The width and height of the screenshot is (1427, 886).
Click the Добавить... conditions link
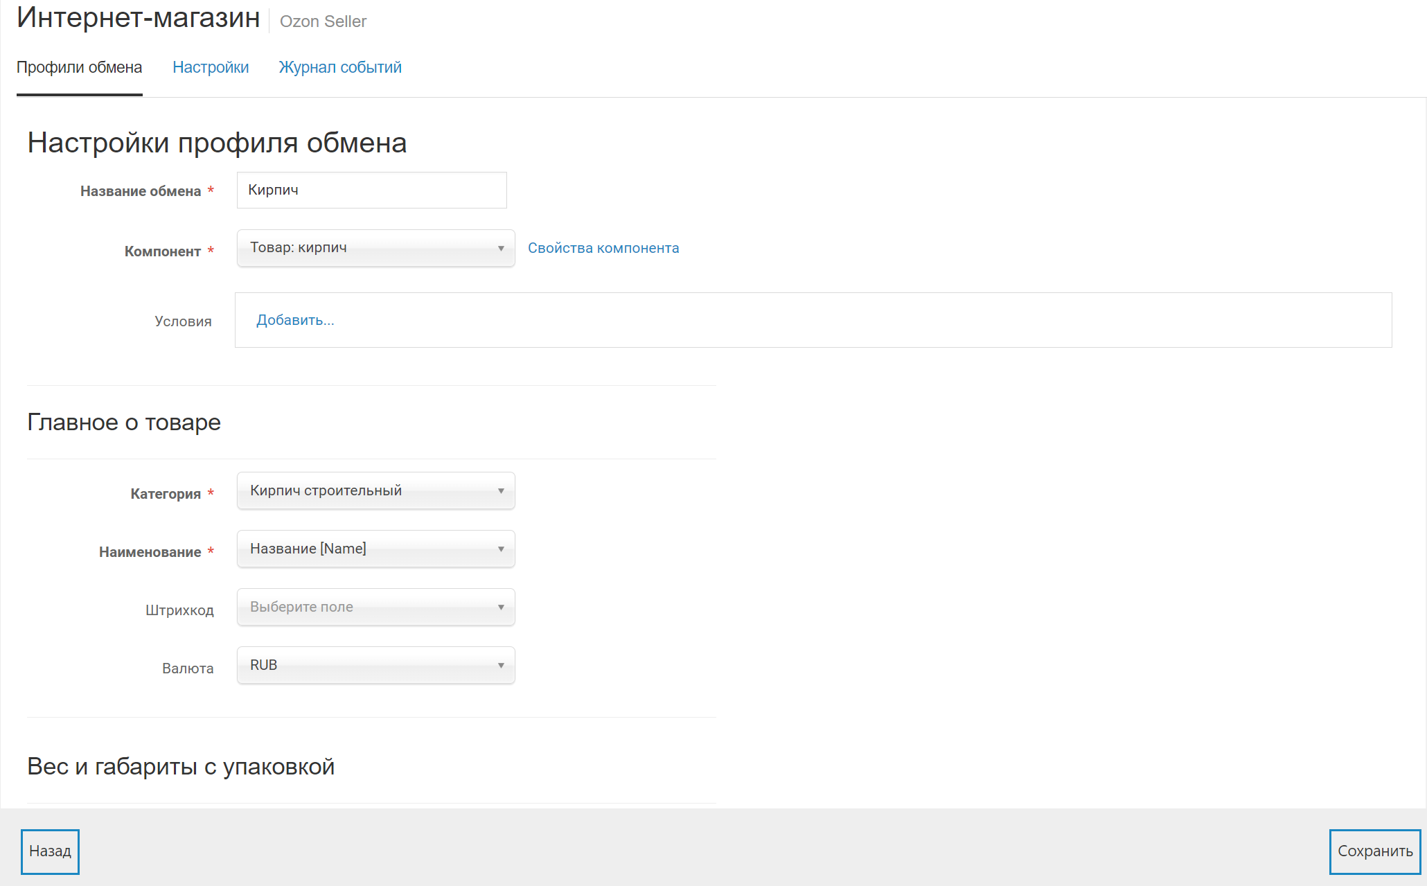click(295, 320)
